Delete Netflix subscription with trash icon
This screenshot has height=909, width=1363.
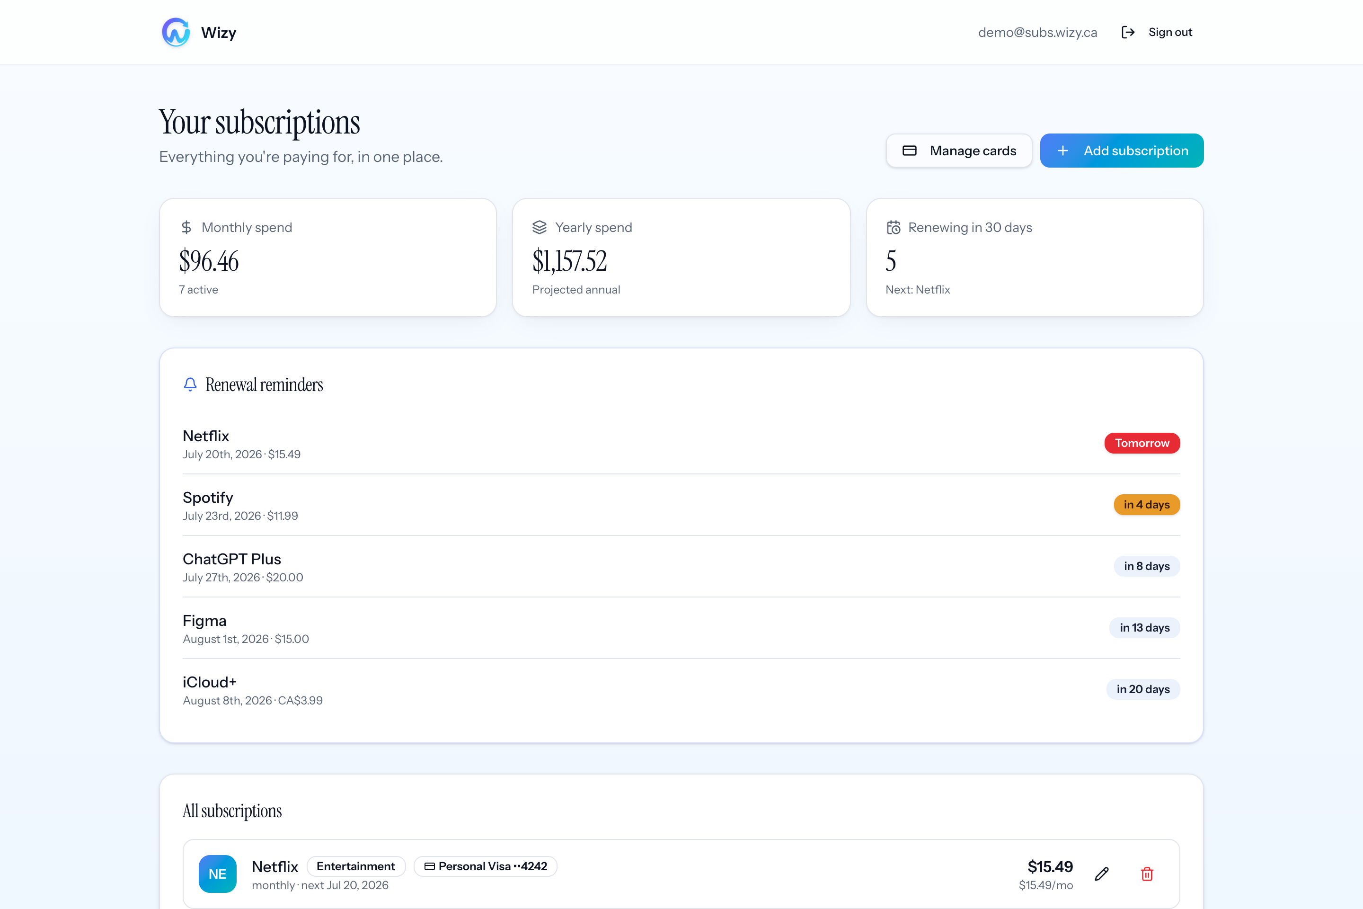[x=1147, y=873]
